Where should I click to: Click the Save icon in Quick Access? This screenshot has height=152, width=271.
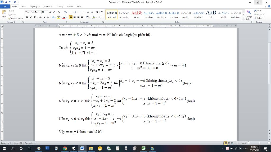[x=6, y=2]
